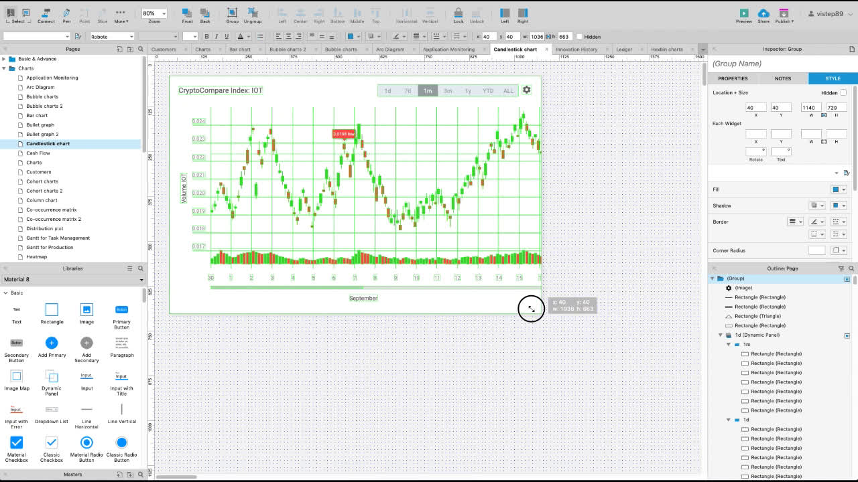This screenshot has width=858, height=482.
Task: Open the Material 8 library dropdown
Action: click(73, 279)
